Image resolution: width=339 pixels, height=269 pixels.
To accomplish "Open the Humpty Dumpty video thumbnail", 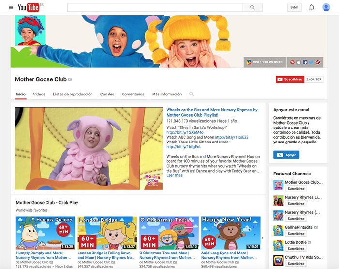I will pyautogui.click(x=45, y=233).
